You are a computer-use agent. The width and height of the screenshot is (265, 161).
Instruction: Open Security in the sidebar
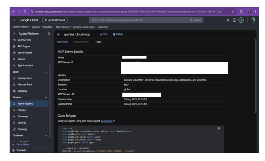tap(22, 123)
